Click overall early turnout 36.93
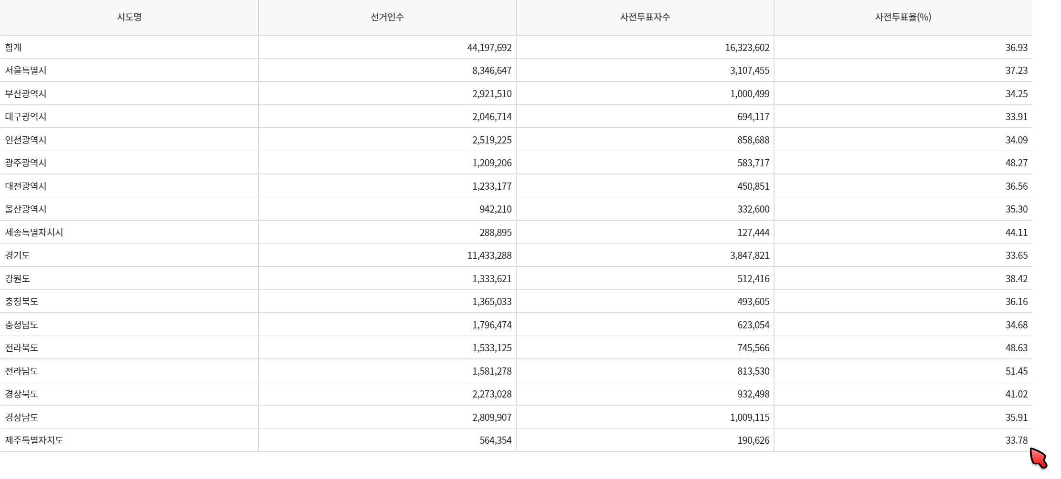1061x479 pixels. pyautogui.click(x=1017, y=48)
